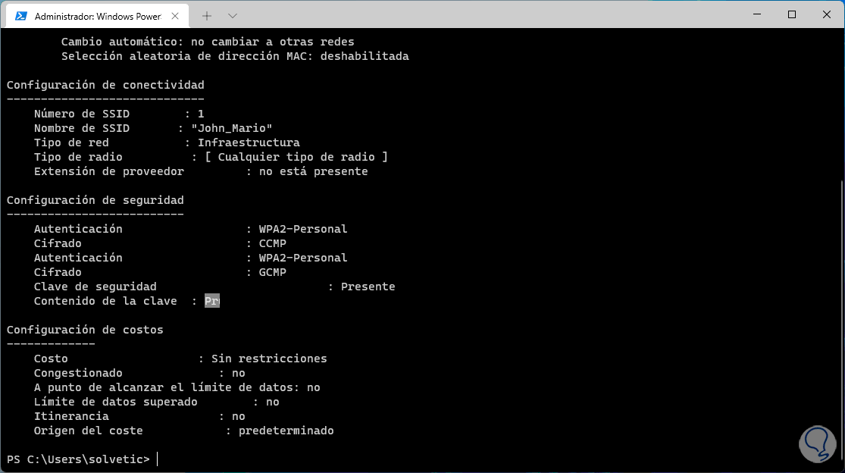Click the Configuración de conectividad heading
The height and width of the screenshot is (473, 845).
click(x=105, y=85)
